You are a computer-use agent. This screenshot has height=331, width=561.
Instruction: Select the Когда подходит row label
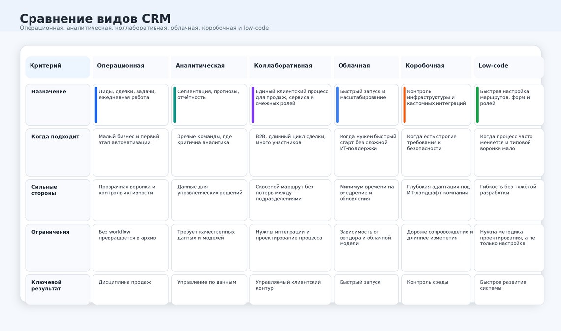click(58, 152)
